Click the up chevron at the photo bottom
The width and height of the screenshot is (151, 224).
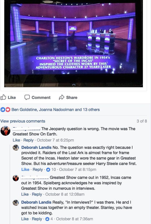point(73,85)
